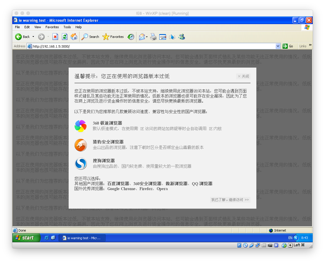Open the History icon in toolbar
This screenshot has width=325, height=263.
pyautogui.click(x=131, y=37)
